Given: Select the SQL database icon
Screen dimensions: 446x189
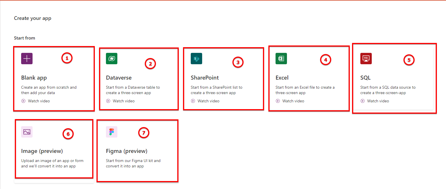Looking at the screenshot, I should point(366,58).
